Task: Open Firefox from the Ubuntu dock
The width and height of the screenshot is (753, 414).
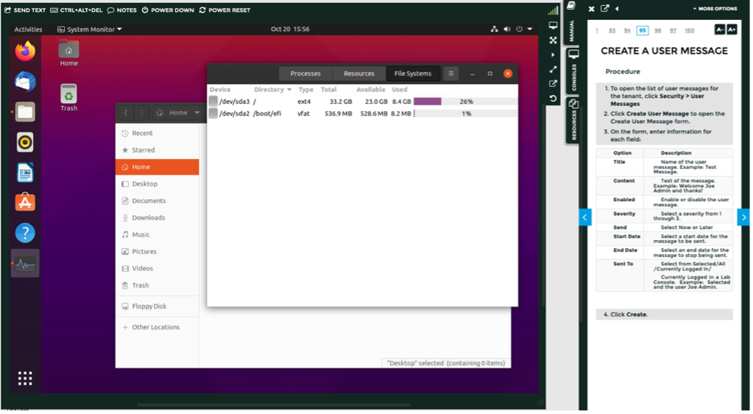Action: [x=25, y=52]
